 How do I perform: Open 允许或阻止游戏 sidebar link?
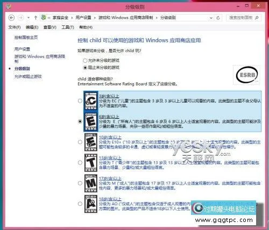click(x=28, y=76)
